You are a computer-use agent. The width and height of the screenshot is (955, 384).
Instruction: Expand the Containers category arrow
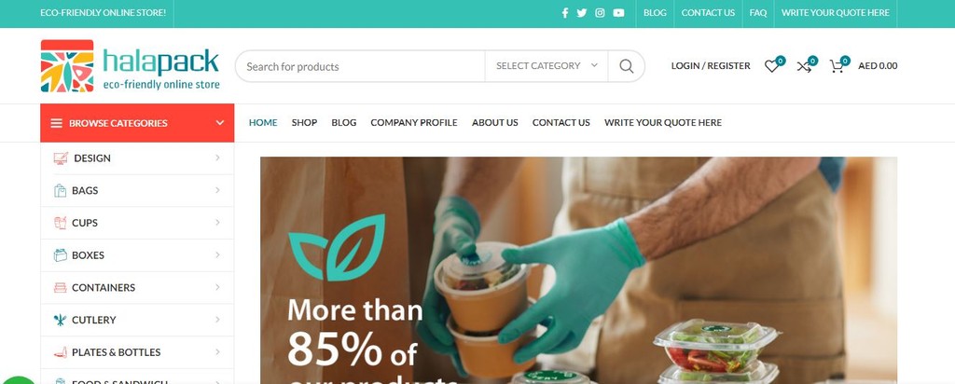coord(217,287)
